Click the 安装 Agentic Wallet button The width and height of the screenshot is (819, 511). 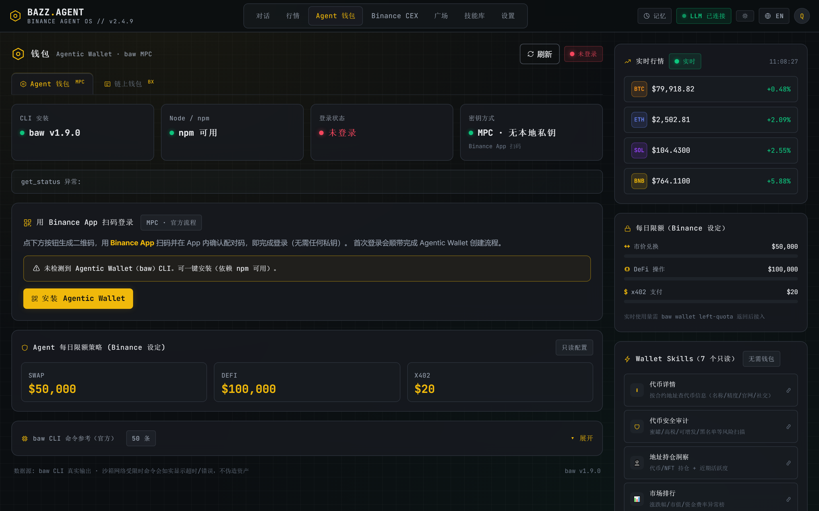pyautogui.click(x=78, y=298)
